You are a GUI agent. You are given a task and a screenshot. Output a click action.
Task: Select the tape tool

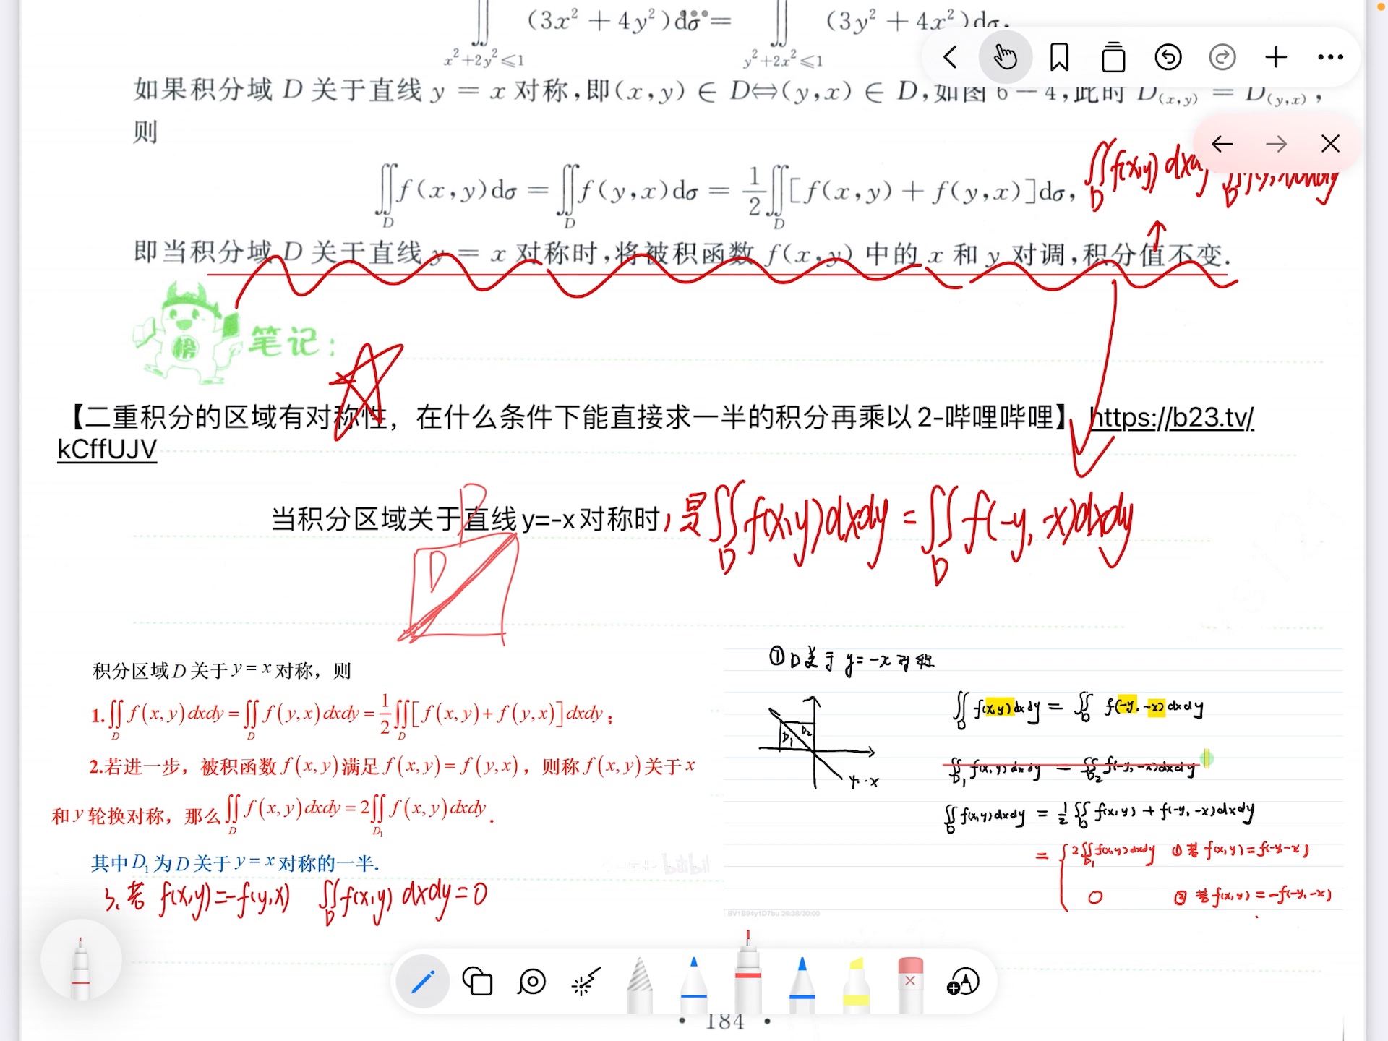[x=531, y=982]
